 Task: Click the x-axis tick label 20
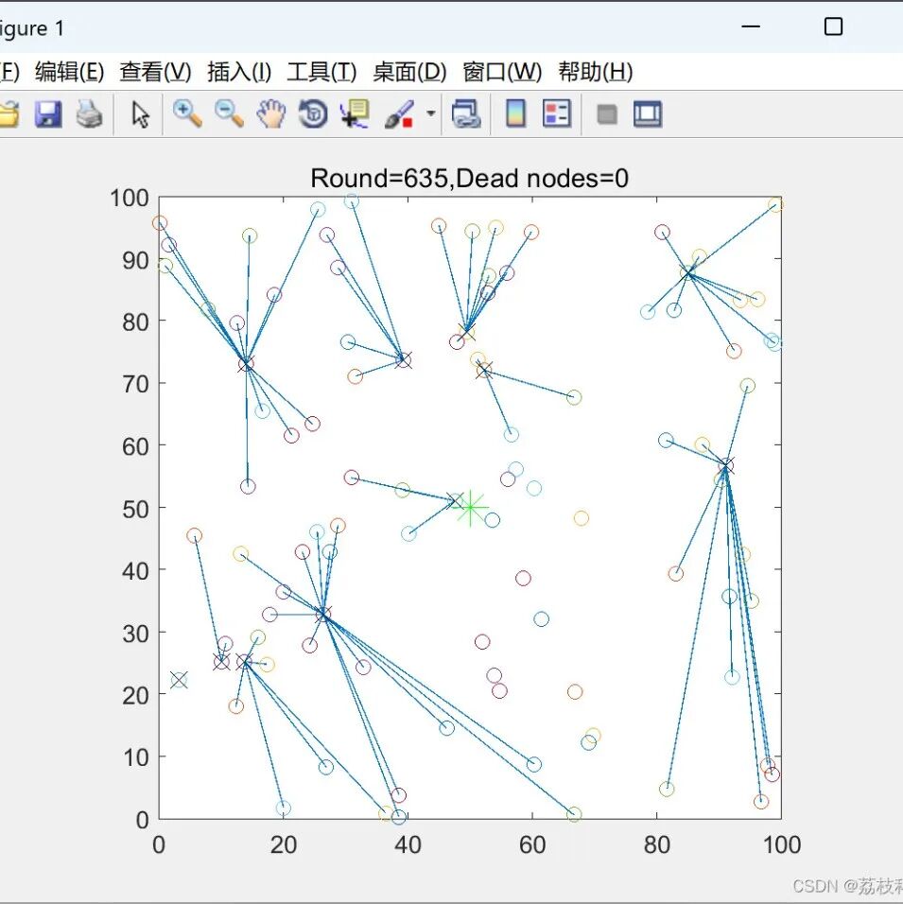tap(283, 845)
